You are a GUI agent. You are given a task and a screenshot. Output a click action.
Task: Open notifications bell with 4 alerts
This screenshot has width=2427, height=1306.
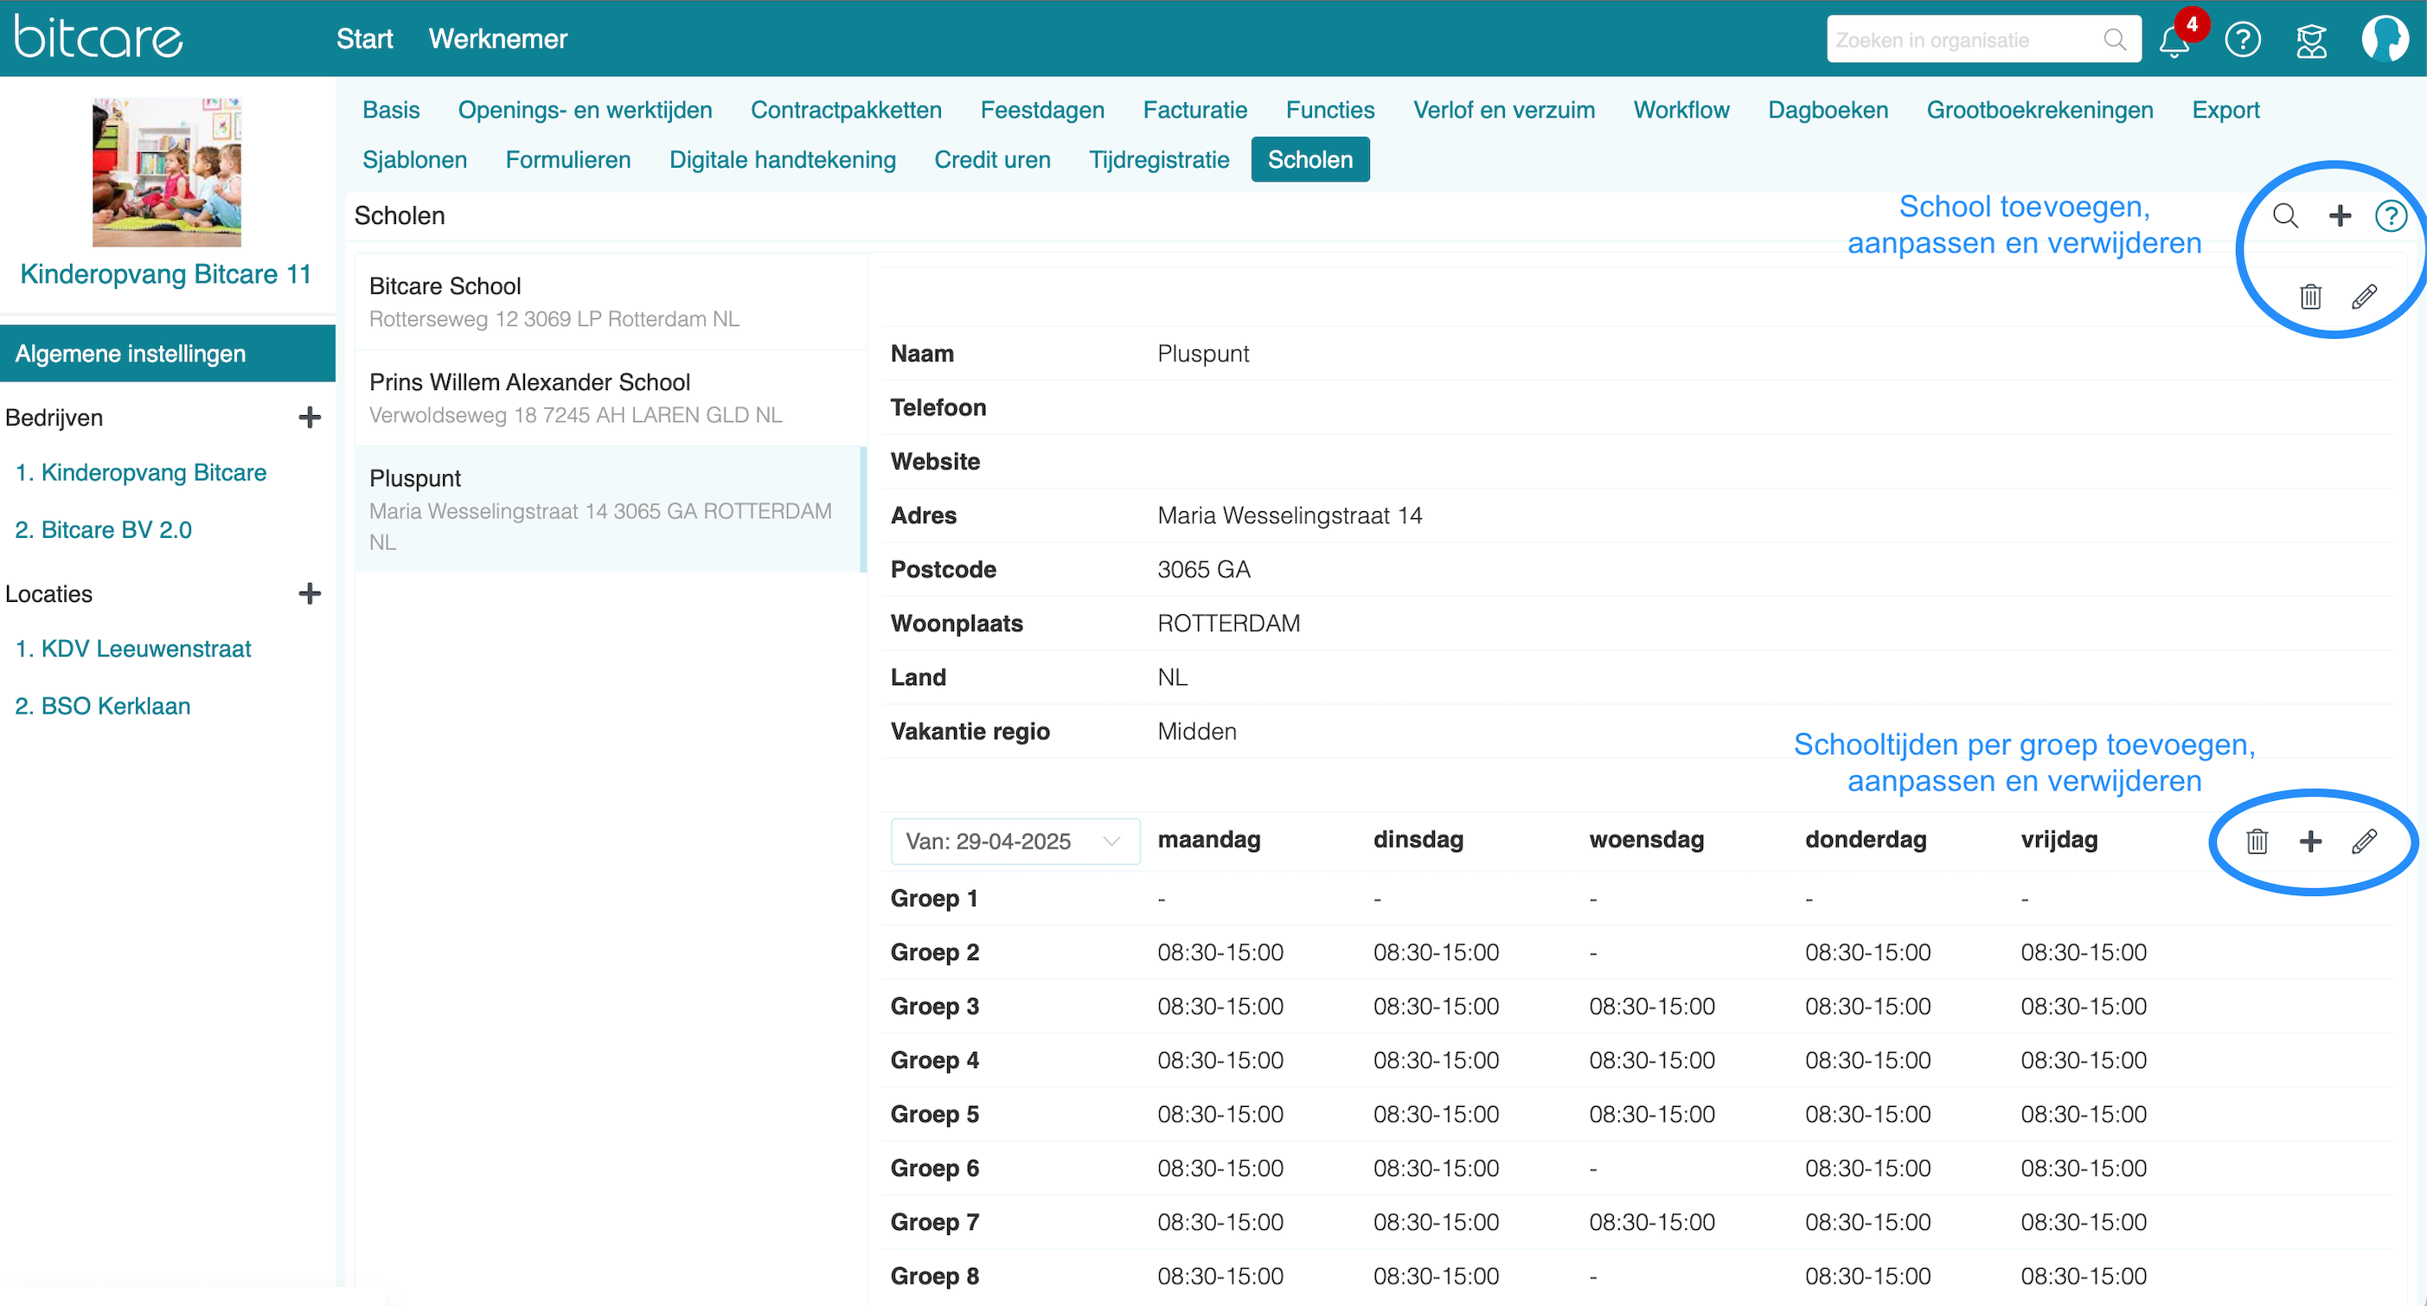[2175, 40]
